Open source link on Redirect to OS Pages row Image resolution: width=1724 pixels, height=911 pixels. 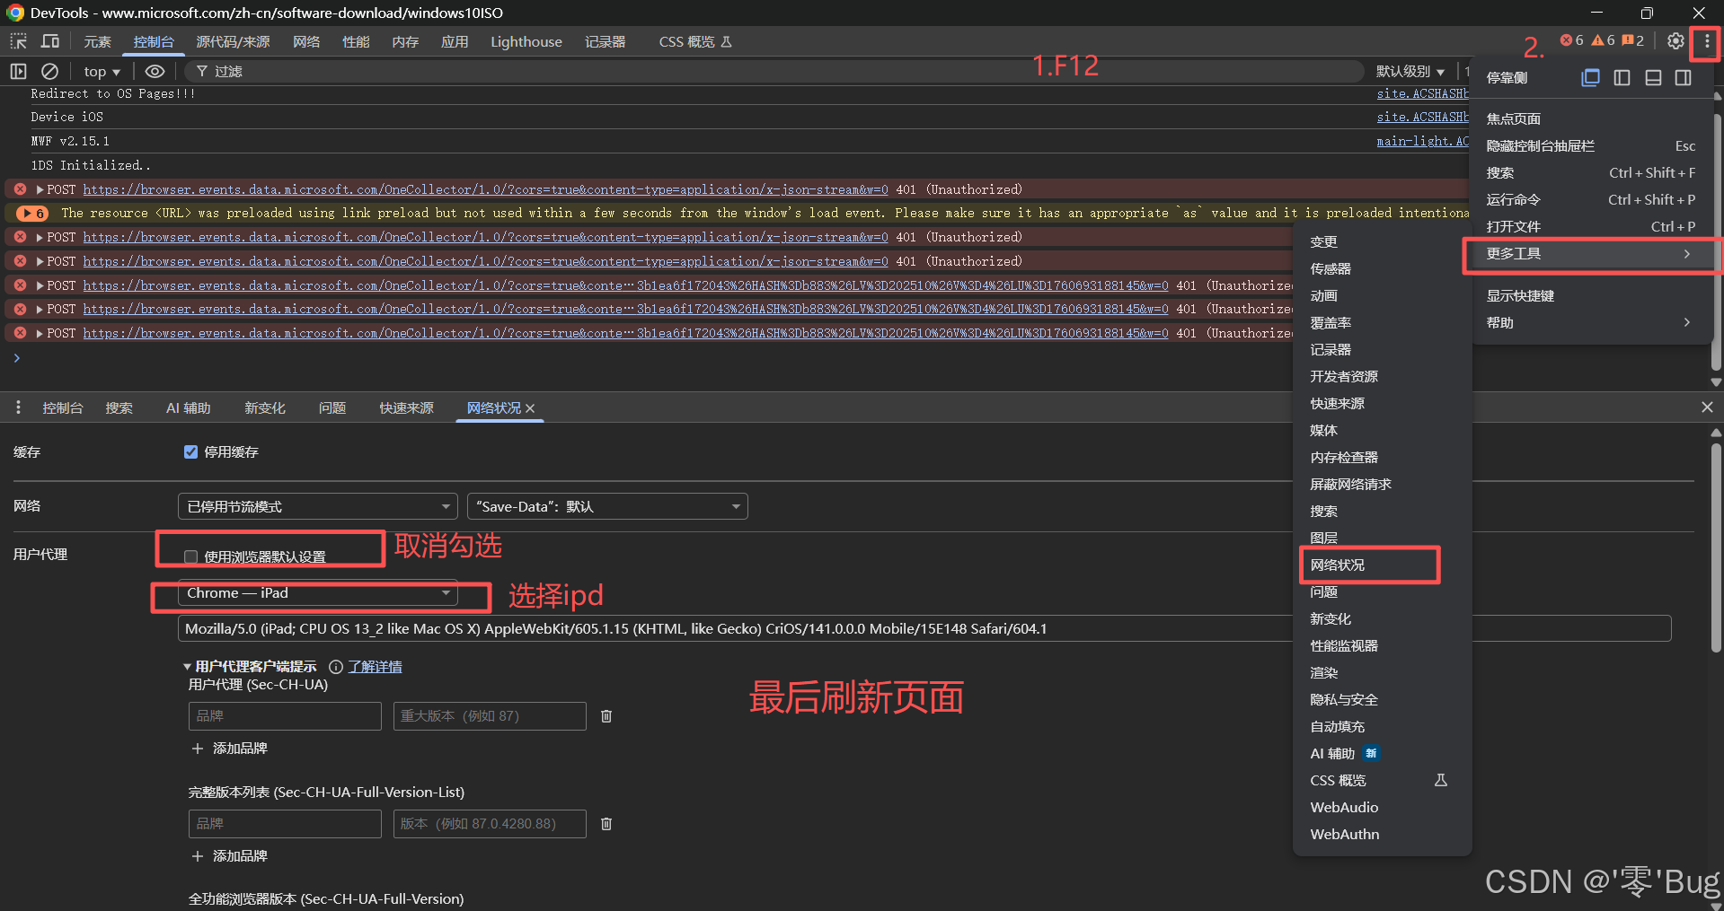coord(1421,93)
